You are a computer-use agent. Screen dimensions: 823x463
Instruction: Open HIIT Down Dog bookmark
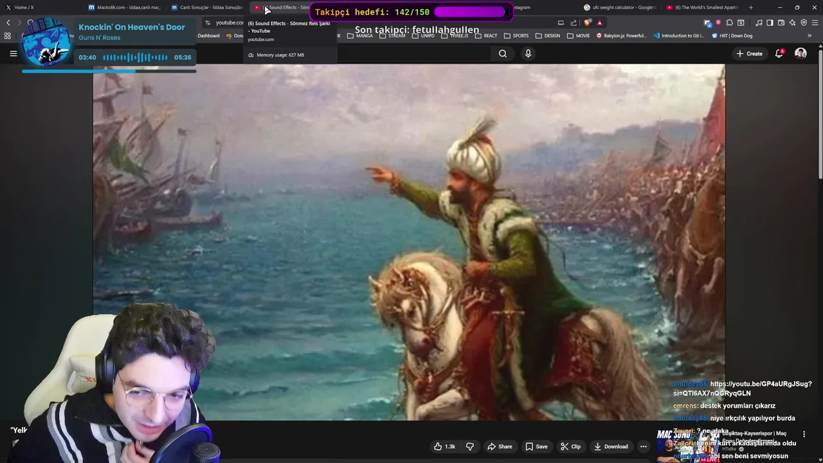[732, 36]
